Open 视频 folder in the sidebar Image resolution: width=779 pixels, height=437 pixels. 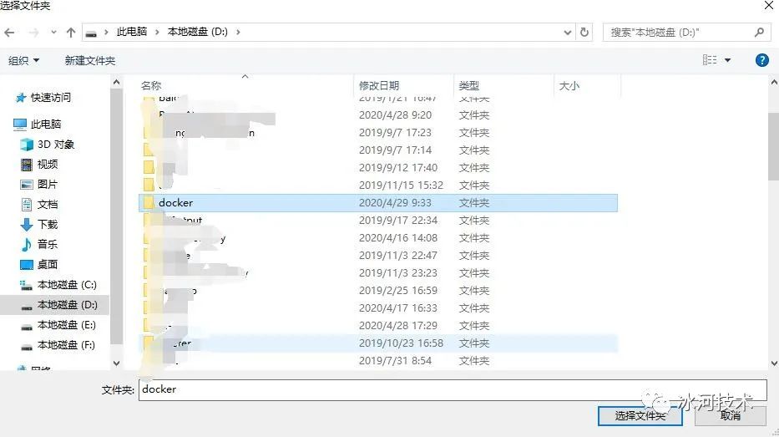click(x=48, y=164)
